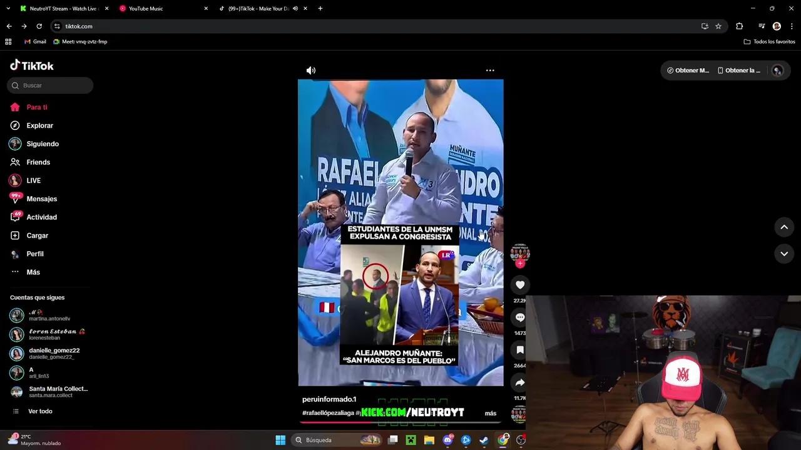The image size is (801, 450).
Task: Go forward in browser history
Action: coord(24,26)
